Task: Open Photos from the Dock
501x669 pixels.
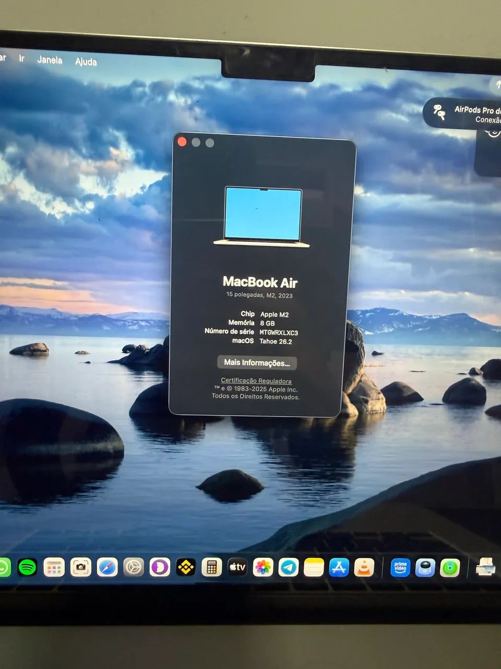Action: tap(263, 567)
